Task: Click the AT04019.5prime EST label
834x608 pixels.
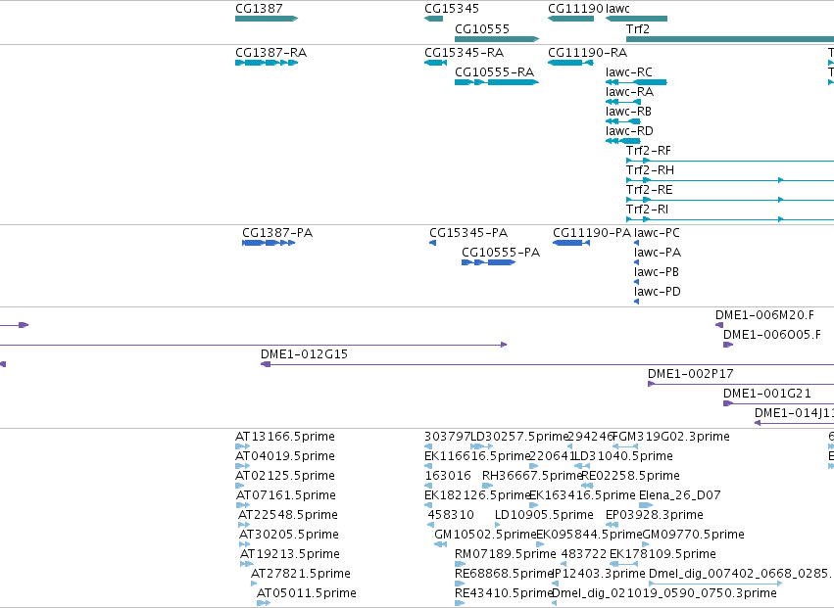Action: (x=285, y=456)
